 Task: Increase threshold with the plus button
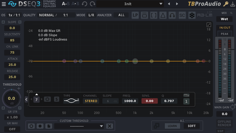pos(19,88)
